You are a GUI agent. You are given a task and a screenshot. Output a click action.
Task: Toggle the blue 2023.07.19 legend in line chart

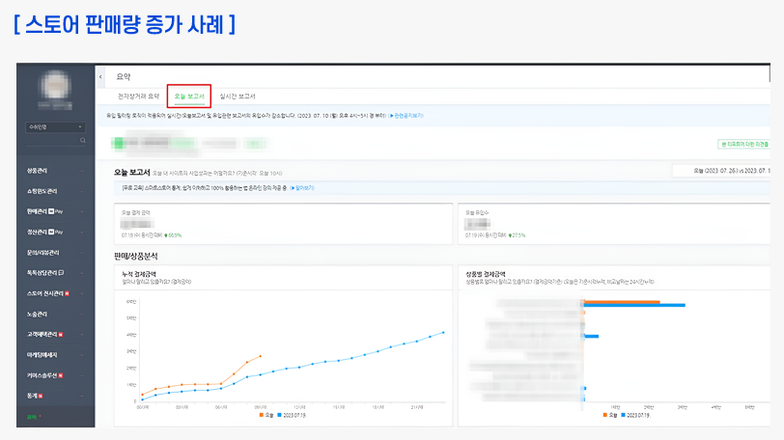click(x=291, y=414)
